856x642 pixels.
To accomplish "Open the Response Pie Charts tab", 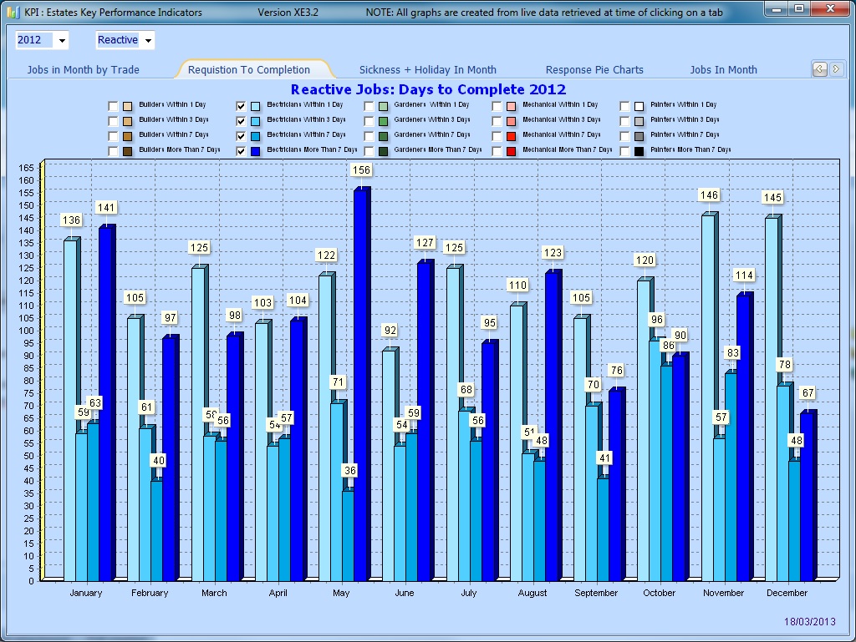I will [594, 70].
